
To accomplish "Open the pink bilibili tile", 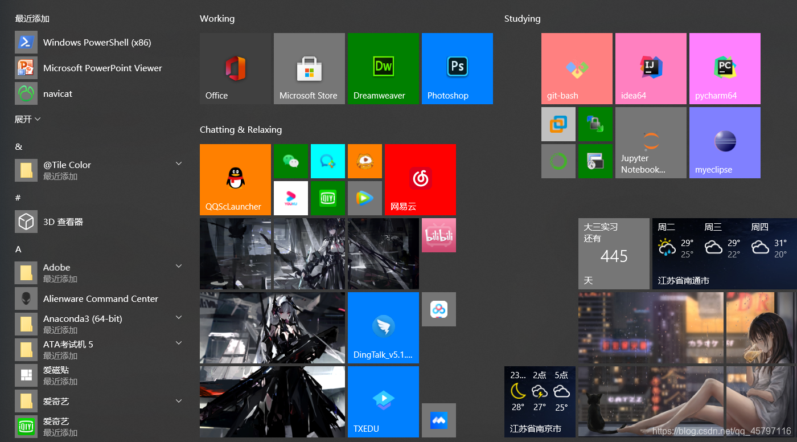I will pyautogui.click(x=439, y=235).
